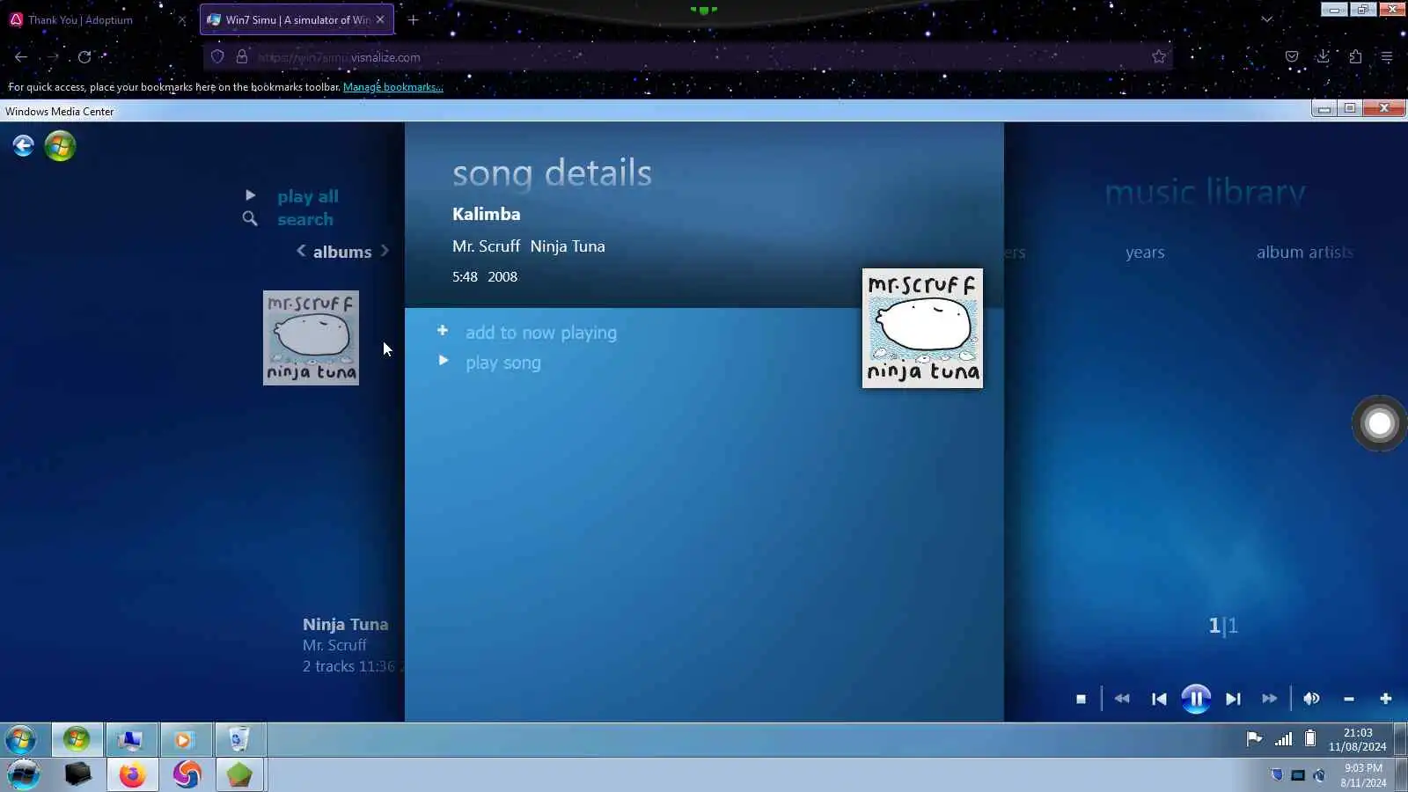Click the play all triangle icon

pyautogui.click(x=251, y=195)
